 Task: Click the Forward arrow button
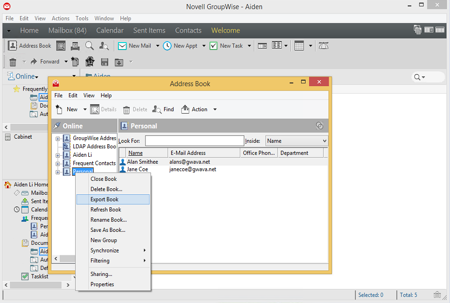pos(45,62)
